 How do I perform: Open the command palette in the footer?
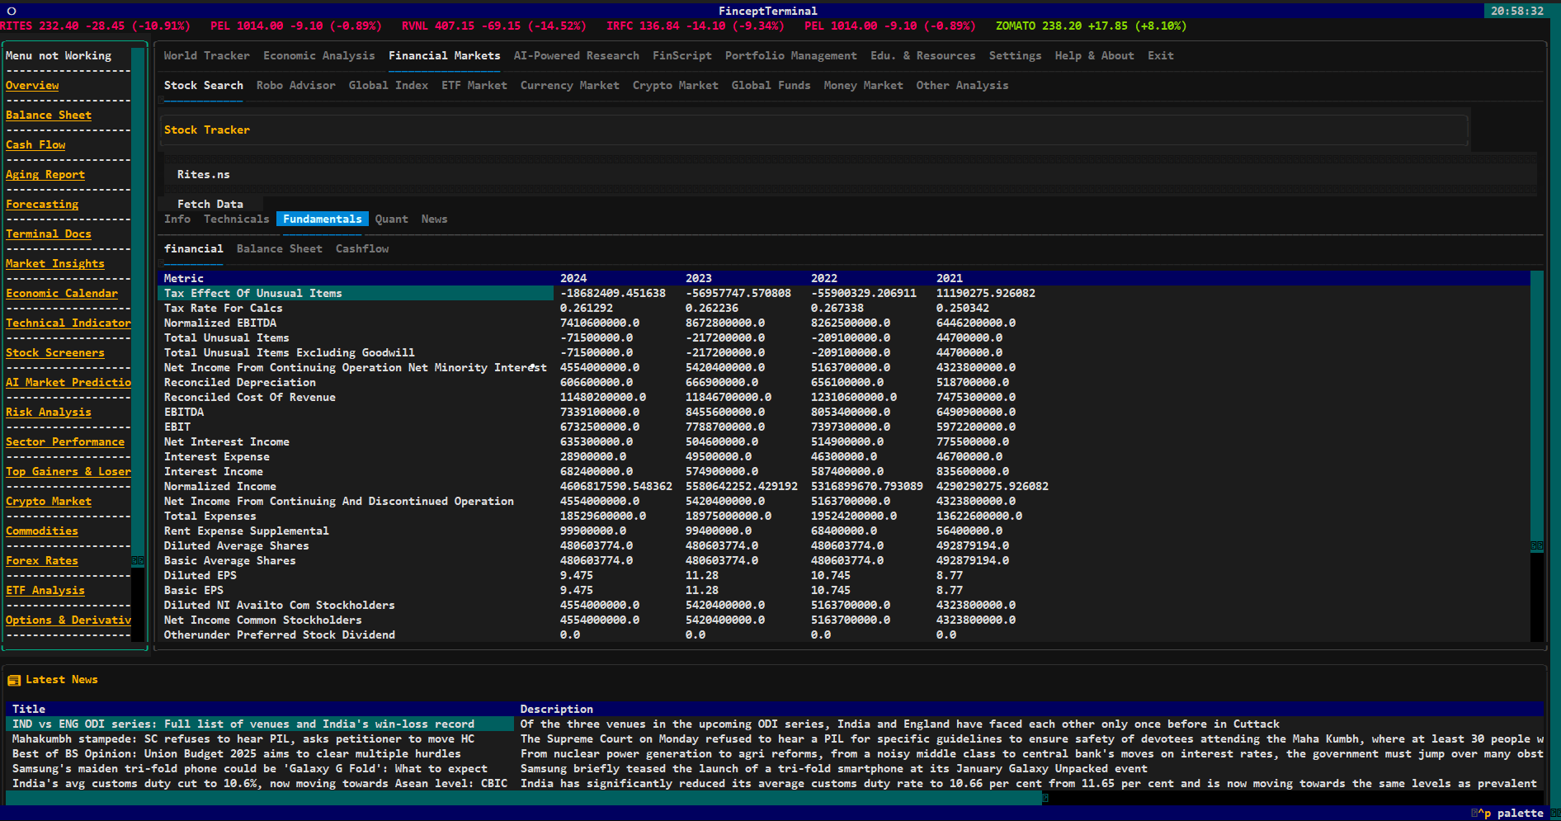point(1512,813)
